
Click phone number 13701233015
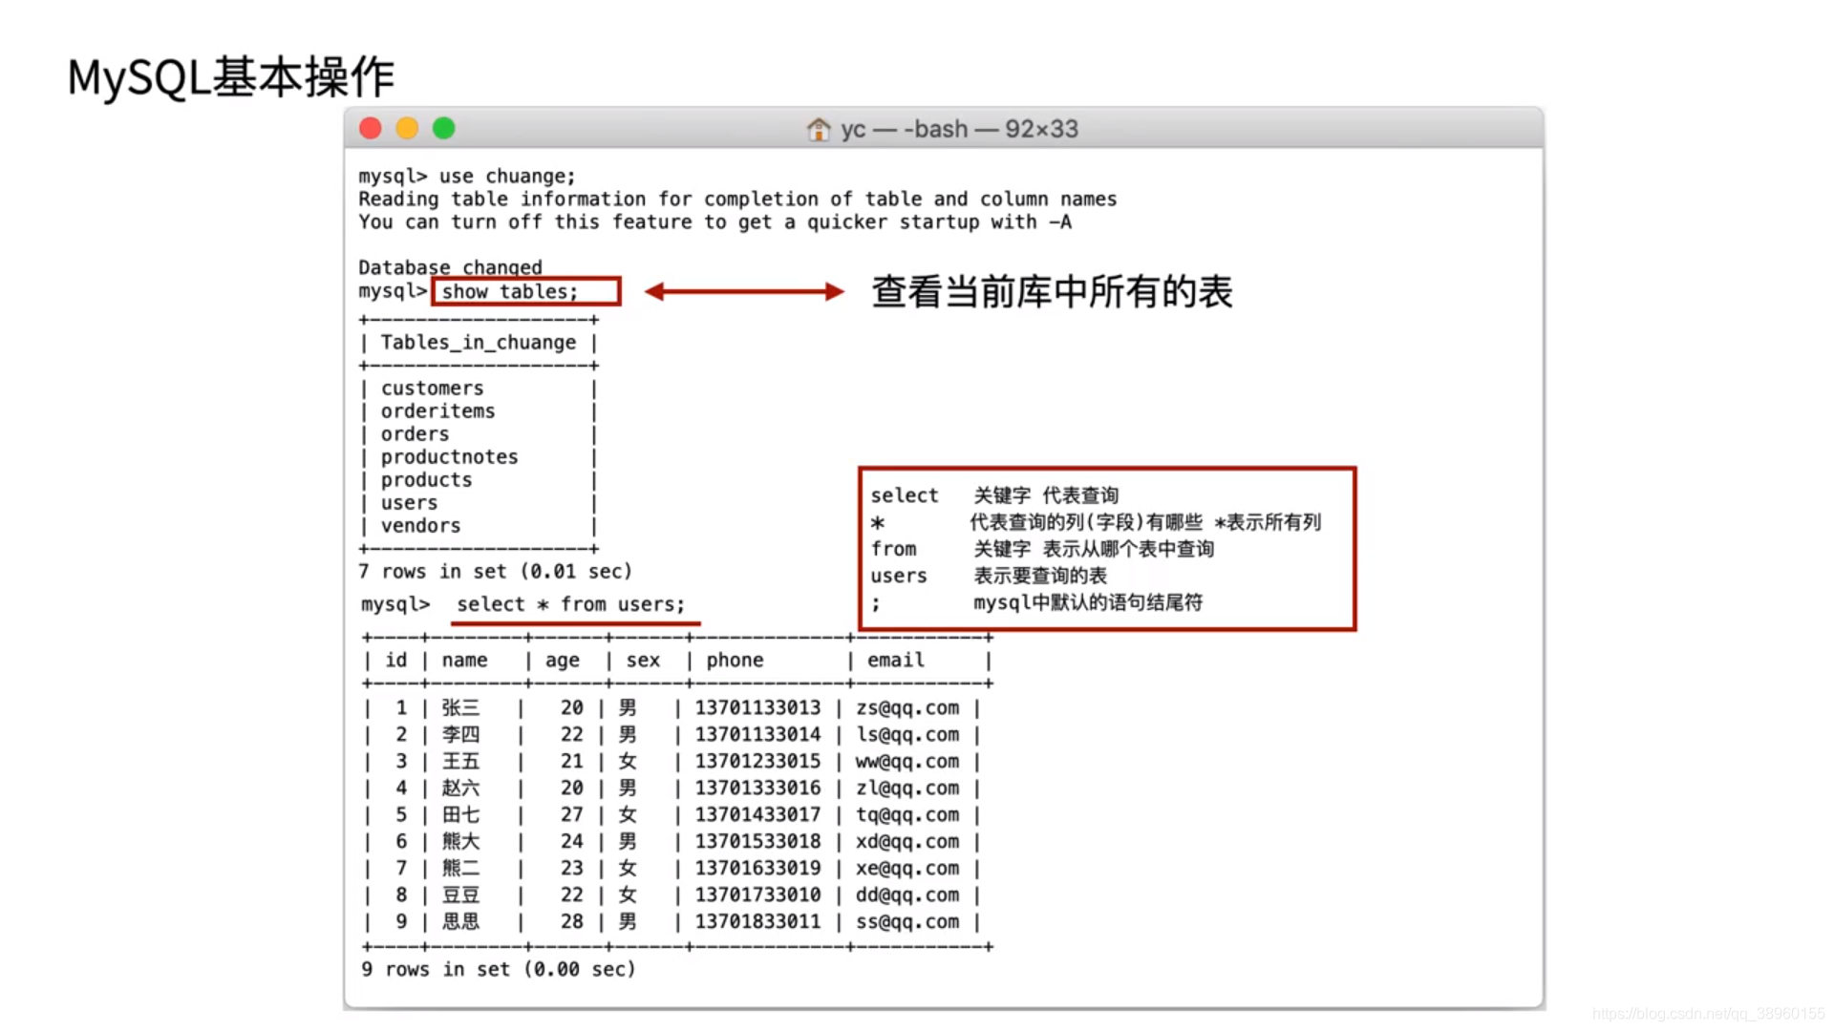[757, 762]
